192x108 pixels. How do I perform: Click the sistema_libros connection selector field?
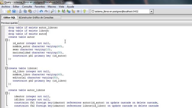(x=121, y=11)
